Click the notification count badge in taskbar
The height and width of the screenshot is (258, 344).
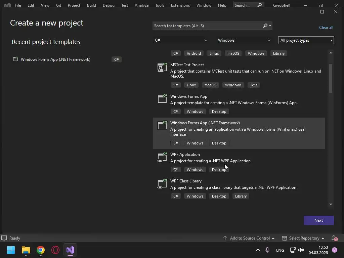coord(334,250)
